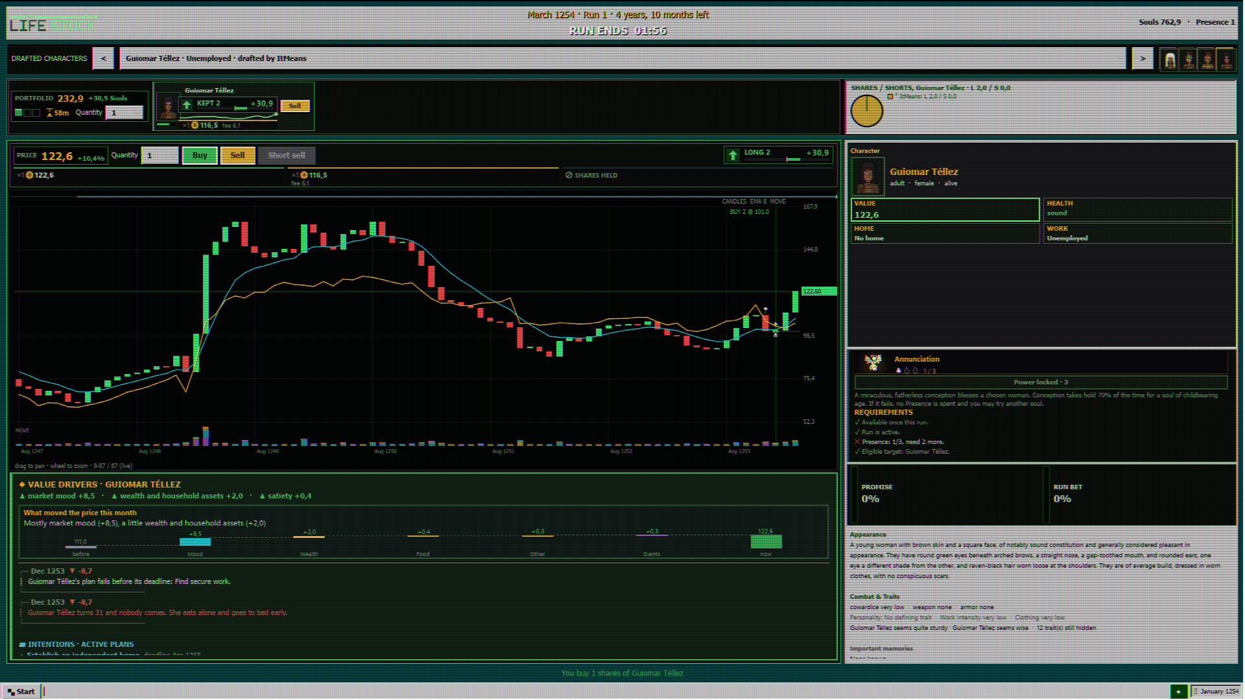Click the shares pie chart icon
The width and height of the screenshot is (1245, 700).
[x=867, y=111]
